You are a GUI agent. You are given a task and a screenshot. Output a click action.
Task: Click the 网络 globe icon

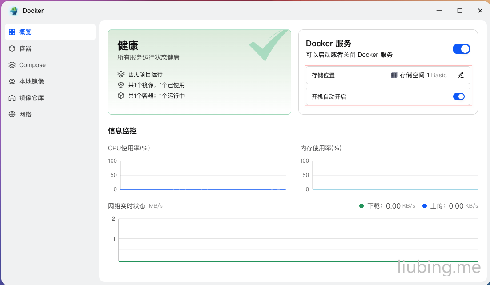[12, 114]
